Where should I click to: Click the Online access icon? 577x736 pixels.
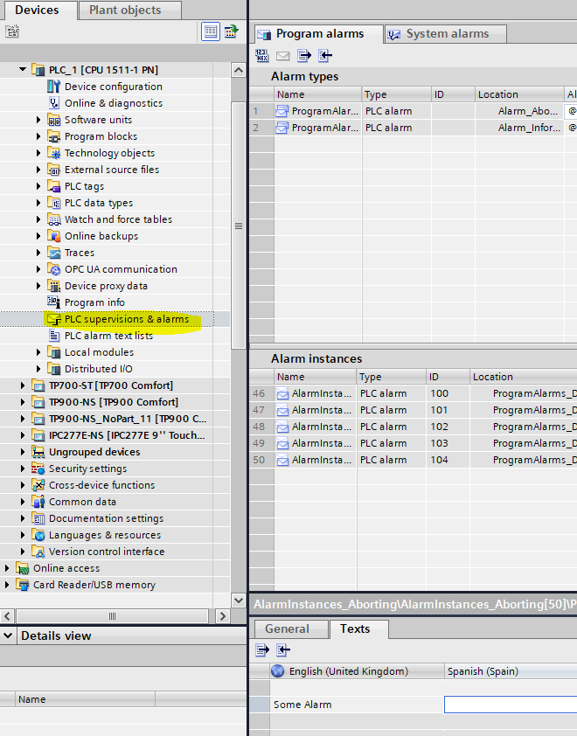pos(22,568)
